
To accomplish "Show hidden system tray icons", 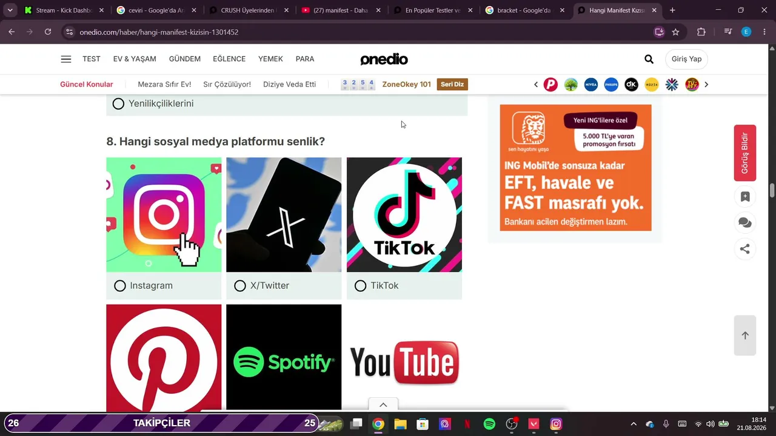I will coord(634,424).
